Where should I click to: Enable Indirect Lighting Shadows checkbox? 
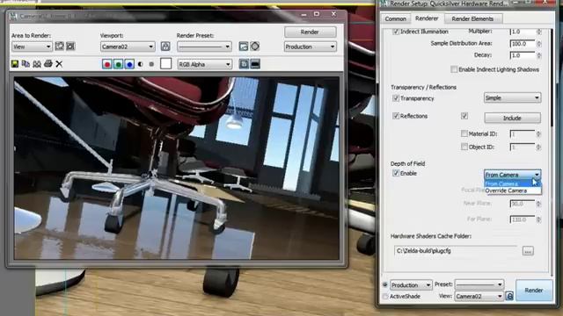pos(454,69)
